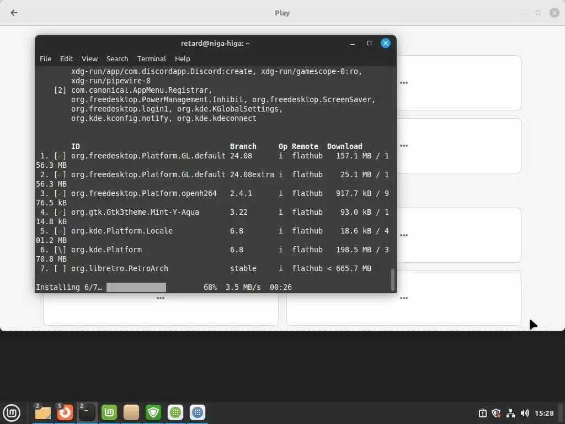The width and height of the screenshot is (565, 424).
Task: Maximize the terminal window
Action: 369,43
